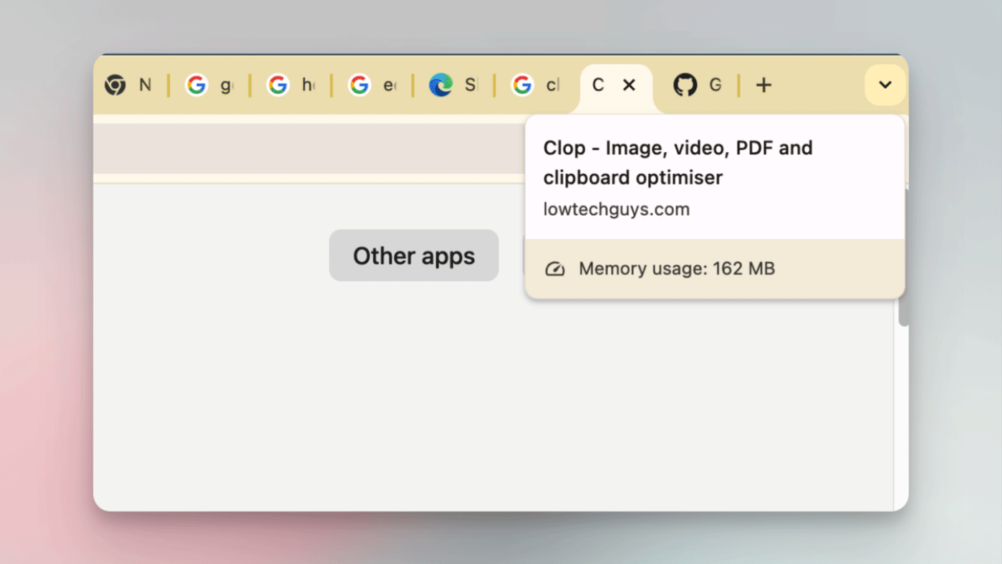Open the Google tab starting with 'h'
This screenshot has width=1002, height=564.
290,85
